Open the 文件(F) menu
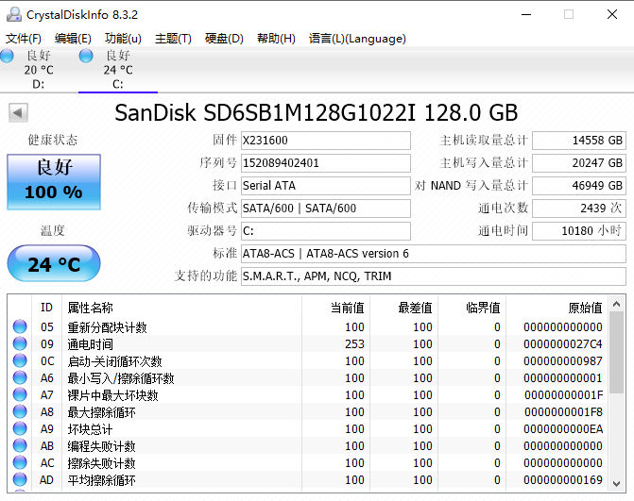This screenshot has width=634, height=501. (24, 39)
